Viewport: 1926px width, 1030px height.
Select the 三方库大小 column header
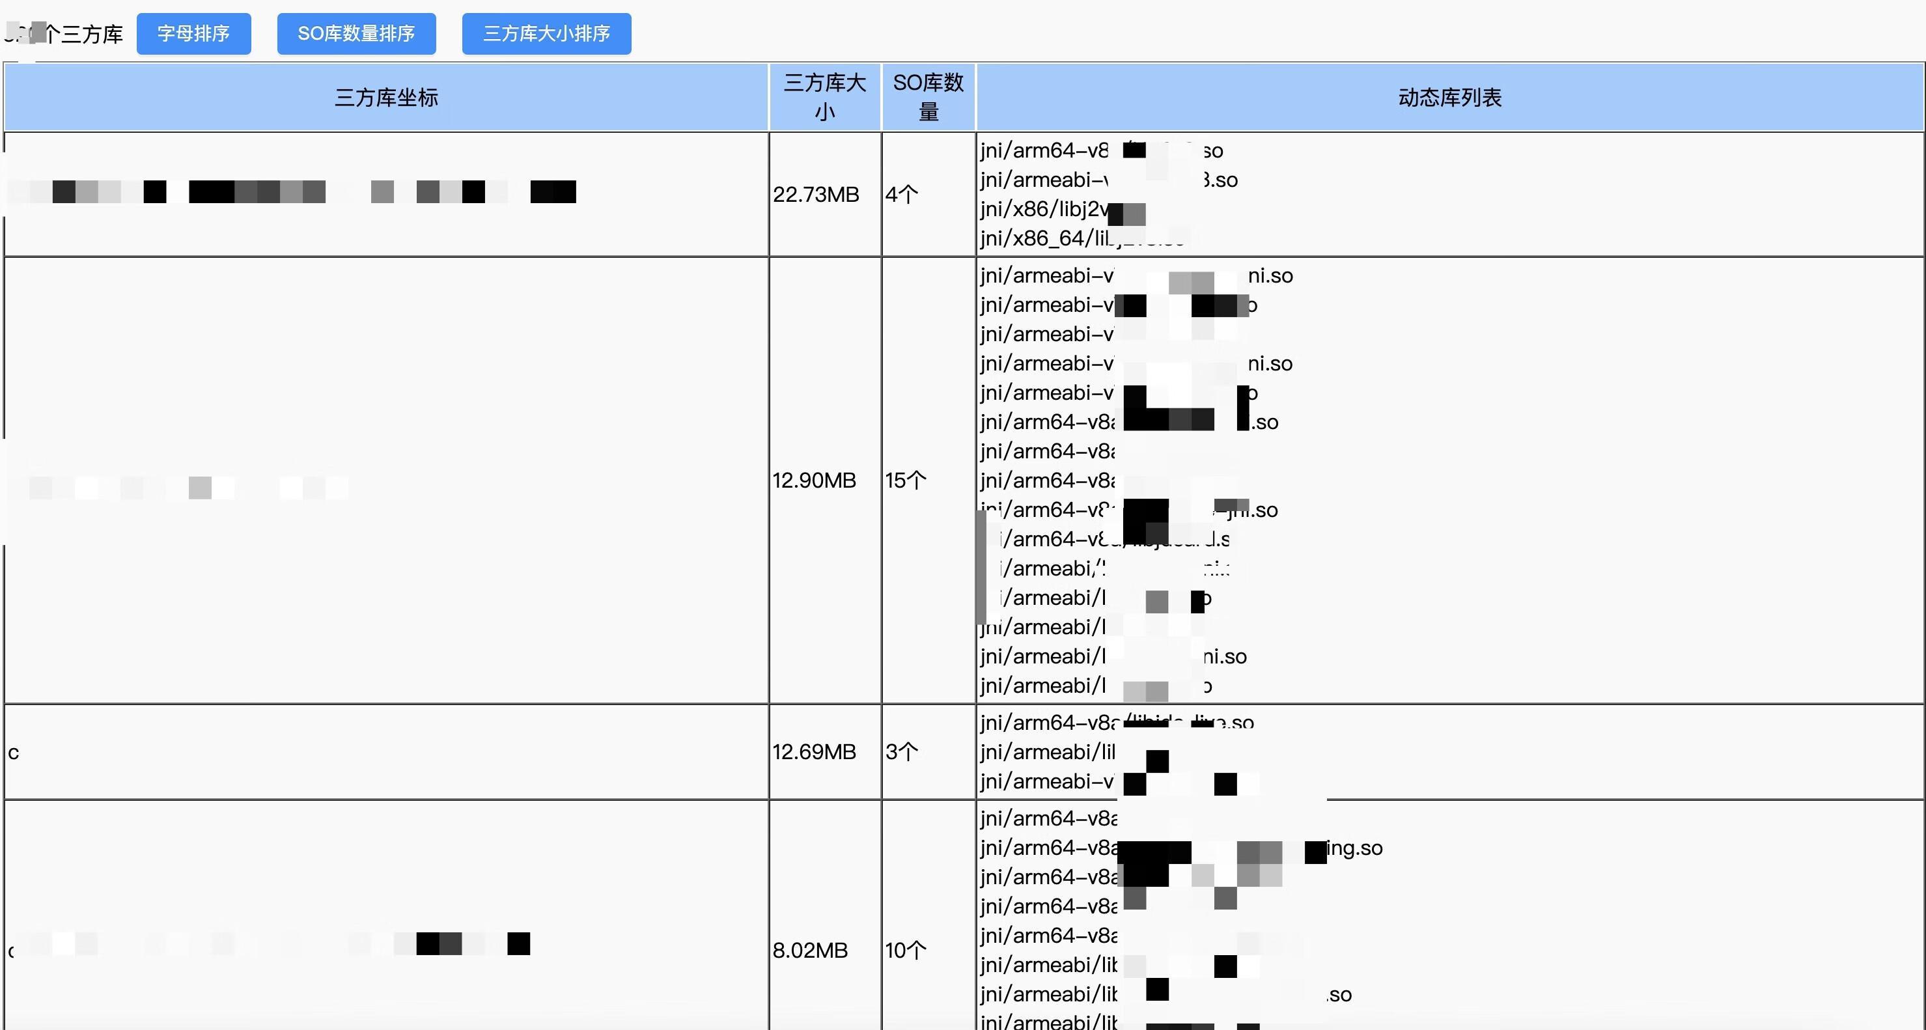(x=825, y=98)
